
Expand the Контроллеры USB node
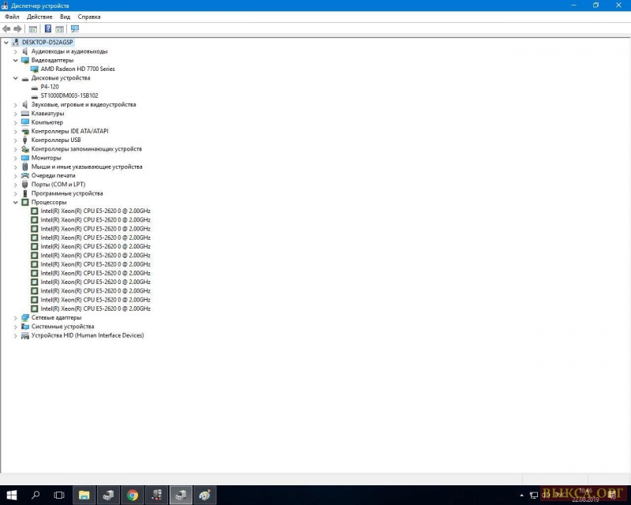(x=16, y=140)
